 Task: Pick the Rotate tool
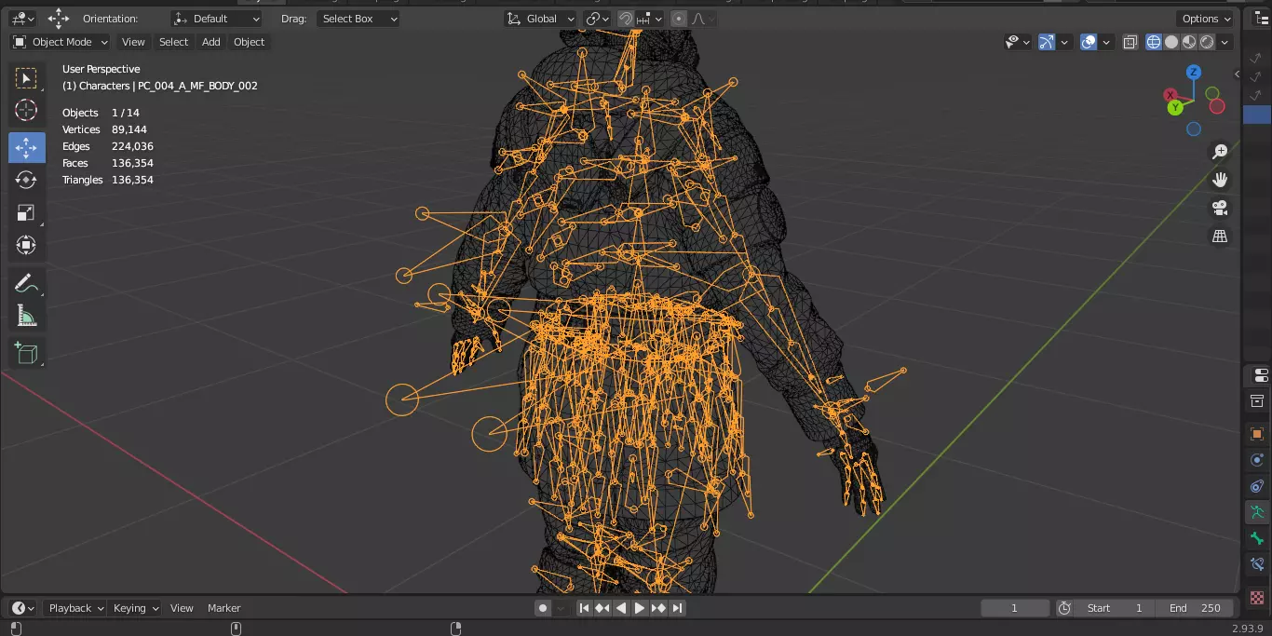click(x=26, y=180)
